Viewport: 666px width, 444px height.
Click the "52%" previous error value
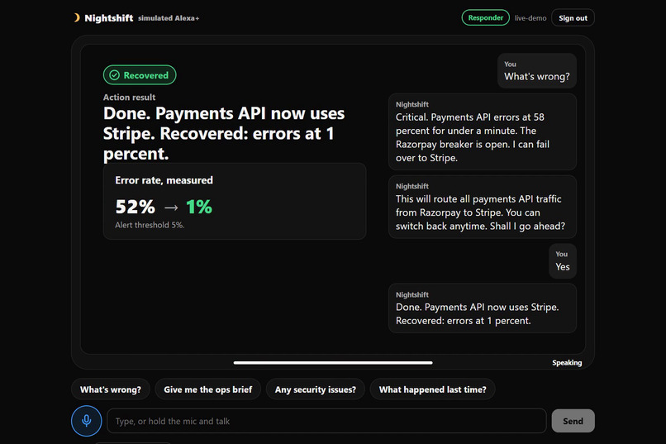pos(135,207)
